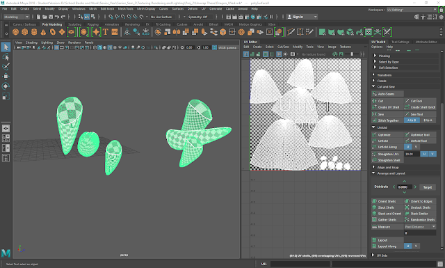Click the Measure tool in UV Toolkit
The height and width of the screenshot is (268, 445).
tap(387, 227)
